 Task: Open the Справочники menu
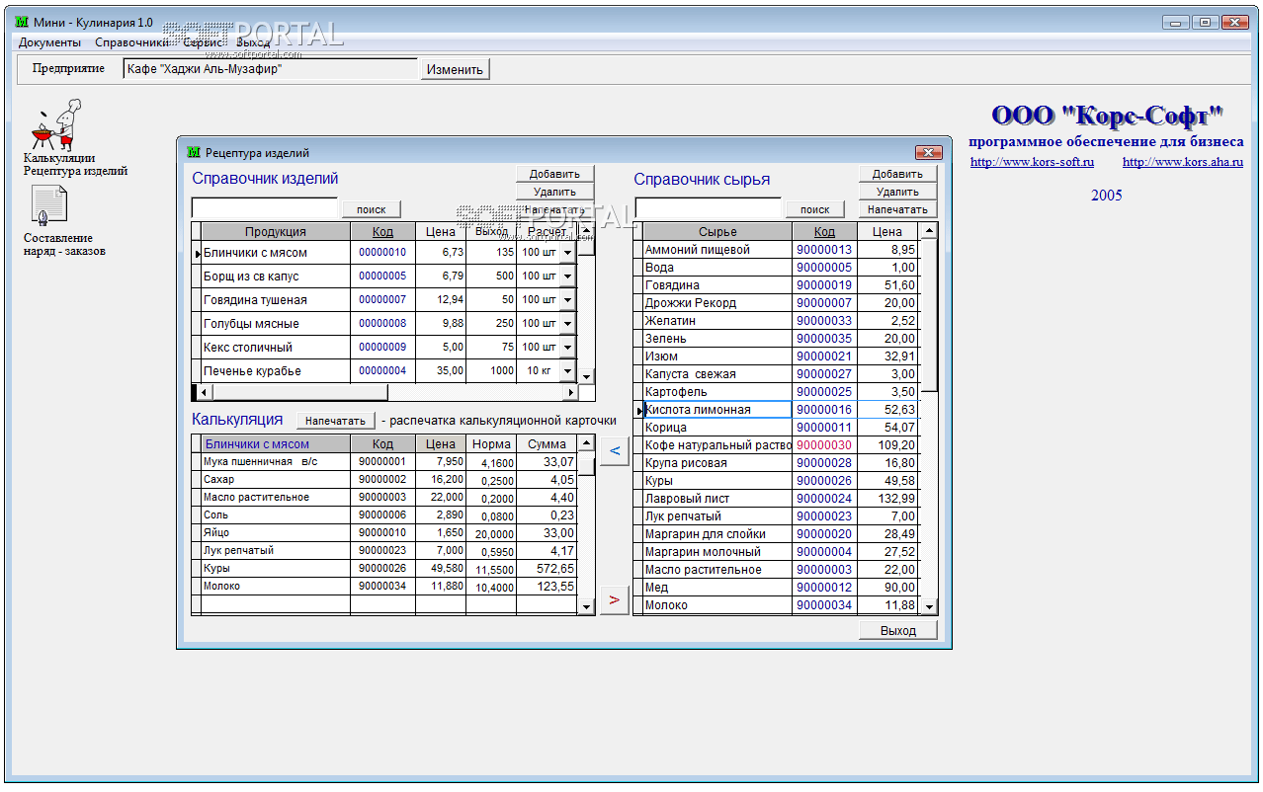[131, 42]
